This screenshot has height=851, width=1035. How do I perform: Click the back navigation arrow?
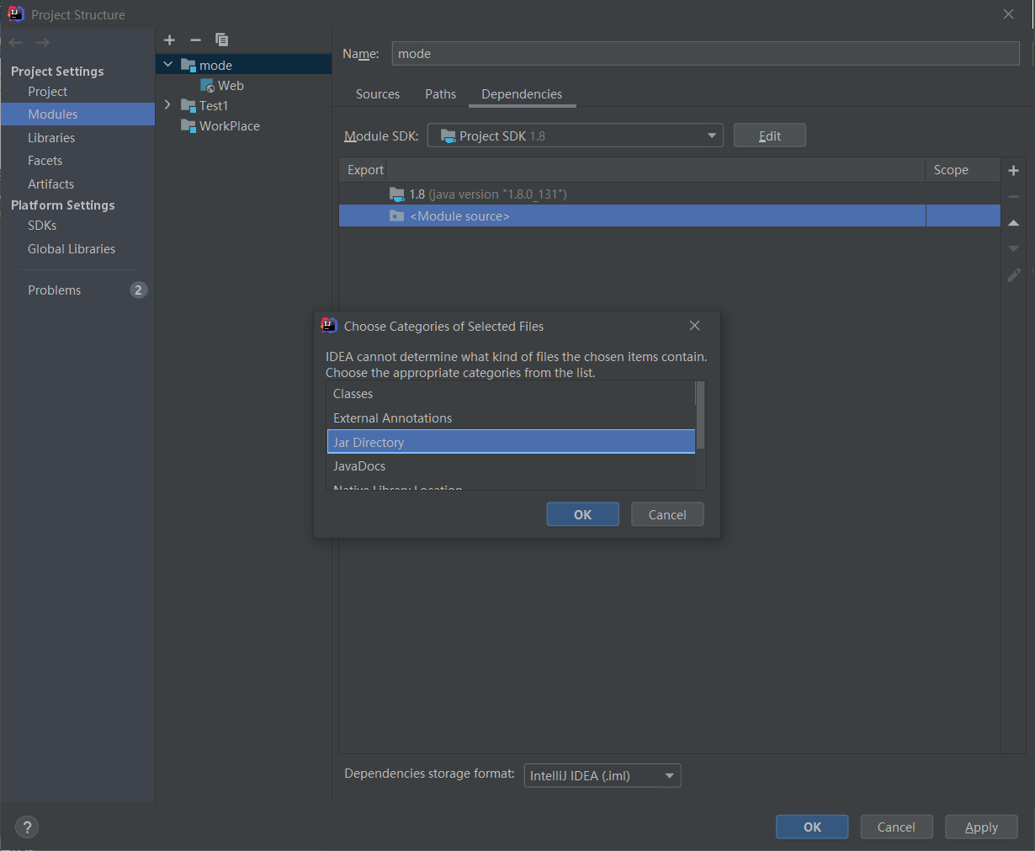pyautogui.click(x=16, y=42)
